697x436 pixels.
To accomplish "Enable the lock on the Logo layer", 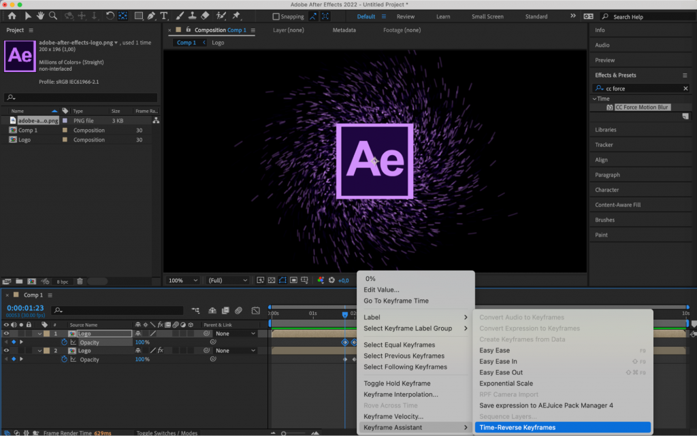I will pyautogui.click(x=30, y=333).
